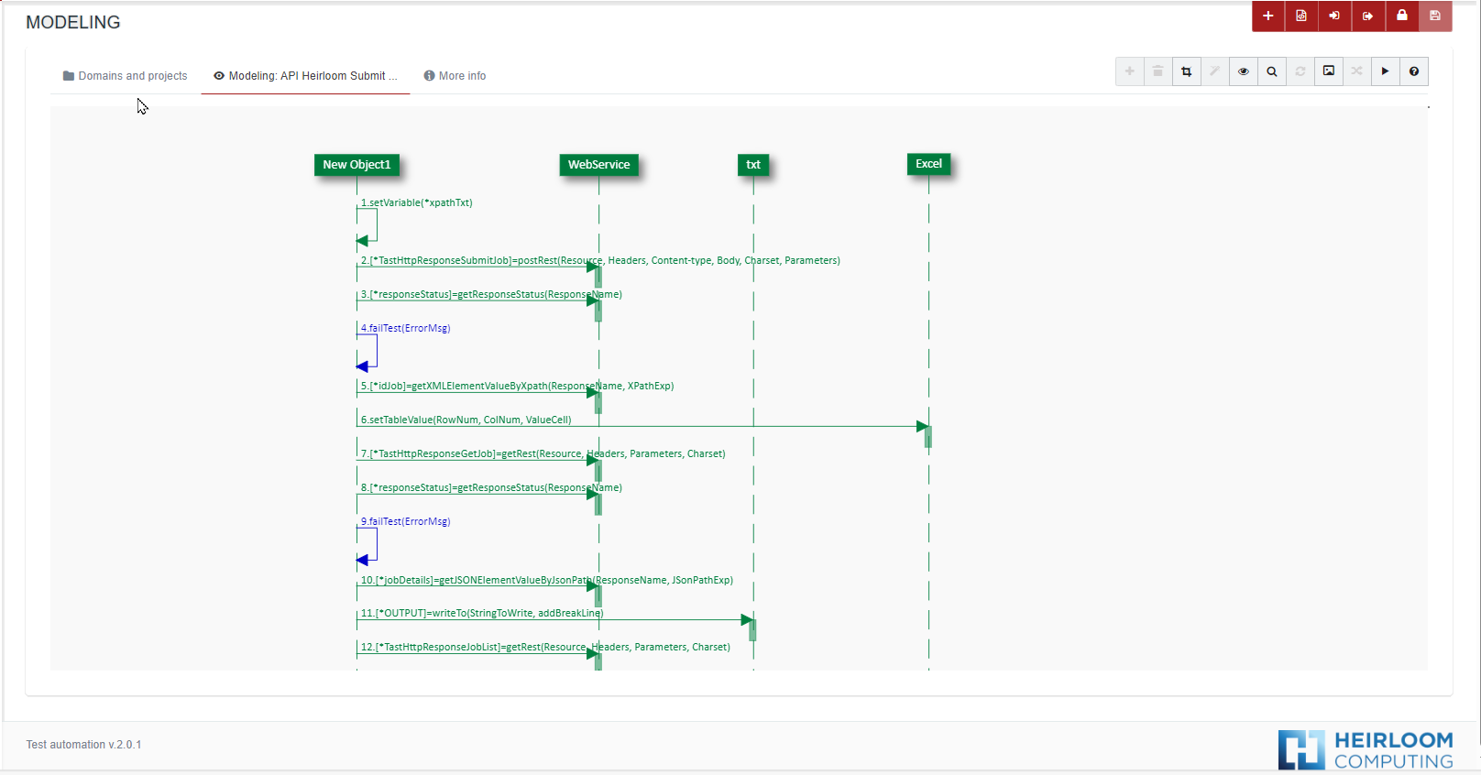
Task: Click the red floppy disk save icon
Action: tap(1435, 16)
